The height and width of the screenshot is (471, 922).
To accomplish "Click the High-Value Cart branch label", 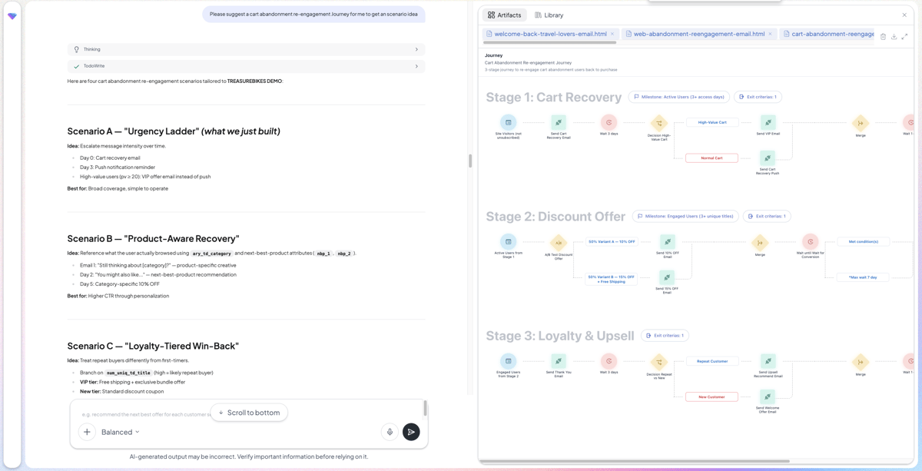I will pos(712,122).
